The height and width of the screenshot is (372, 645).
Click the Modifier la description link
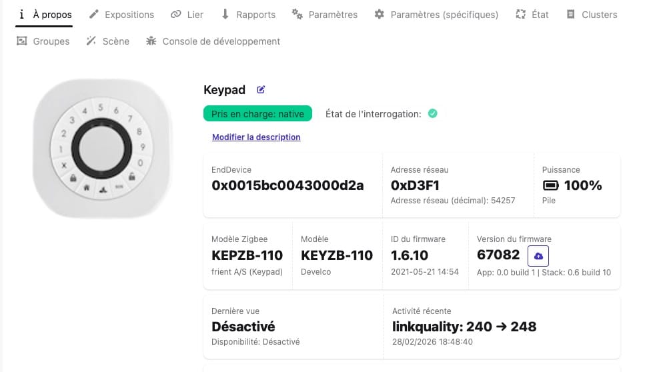coord(256,137)
